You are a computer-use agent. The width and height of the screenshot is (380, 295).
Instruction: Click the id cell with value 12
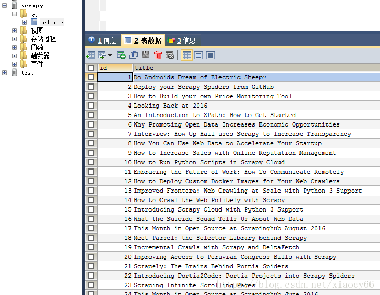click(115, 181)
